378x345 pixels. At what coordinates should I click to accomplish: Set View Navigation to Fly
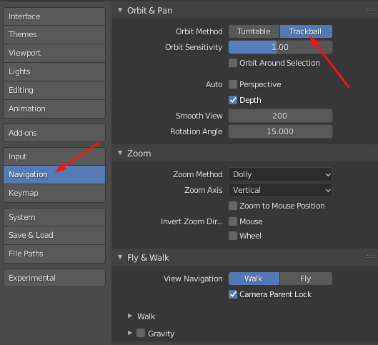pyautogui.click(x=306, y=279)
